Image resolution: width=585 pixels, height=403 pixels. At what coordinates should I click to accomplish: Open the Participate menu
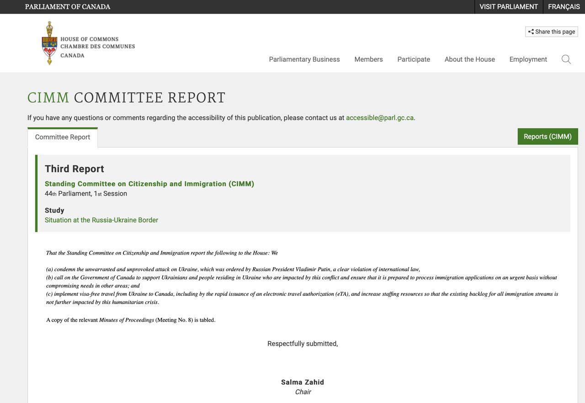coord(414,59)
